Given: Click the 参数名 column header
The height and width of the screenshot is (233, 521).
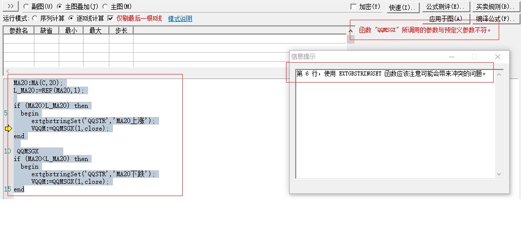Looking at the screenshot, I should click(x=19, y=30).
